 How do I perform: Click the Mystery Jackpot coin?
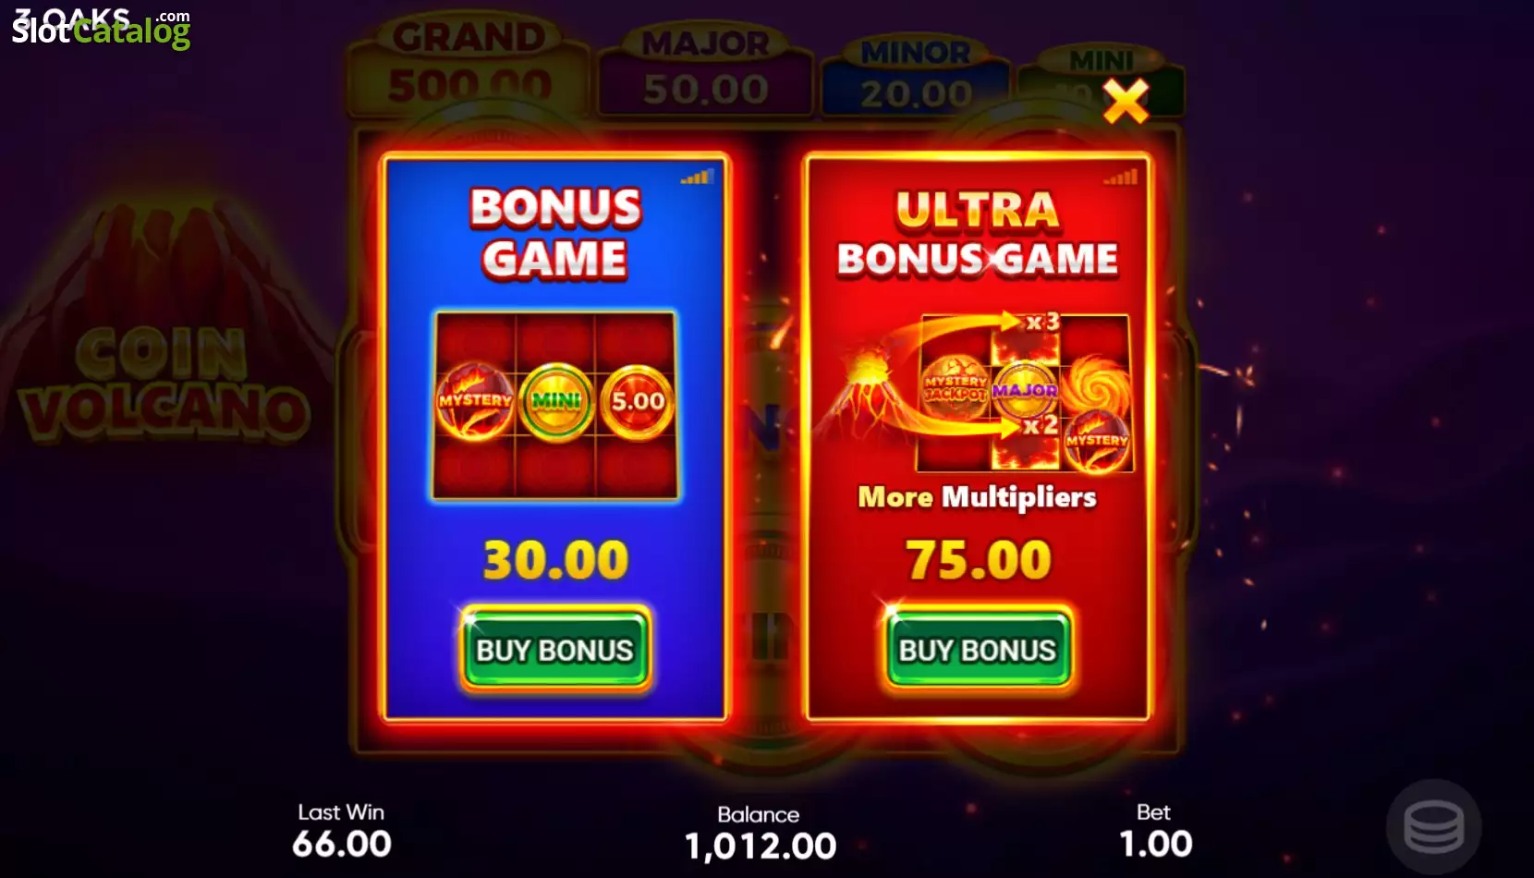(956, 388)
